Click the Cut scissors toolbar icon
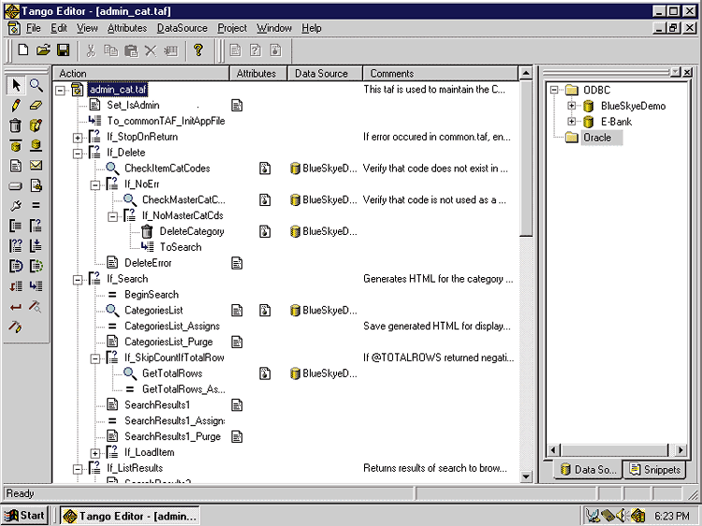Screen dimensions: 702x526 click(x=91, y=51)
